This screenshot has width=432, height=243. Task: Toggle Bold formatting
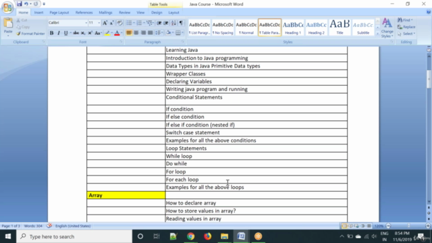51,33
